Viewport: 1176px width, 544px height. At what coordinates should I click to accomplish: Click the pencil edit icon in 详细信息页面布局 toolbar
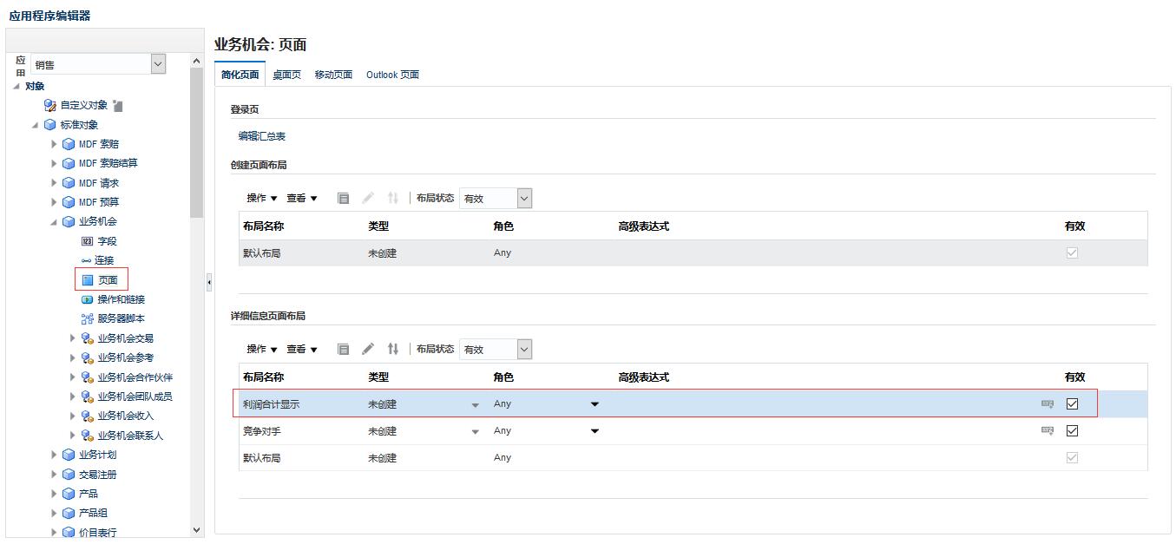[x=368, y=349]
